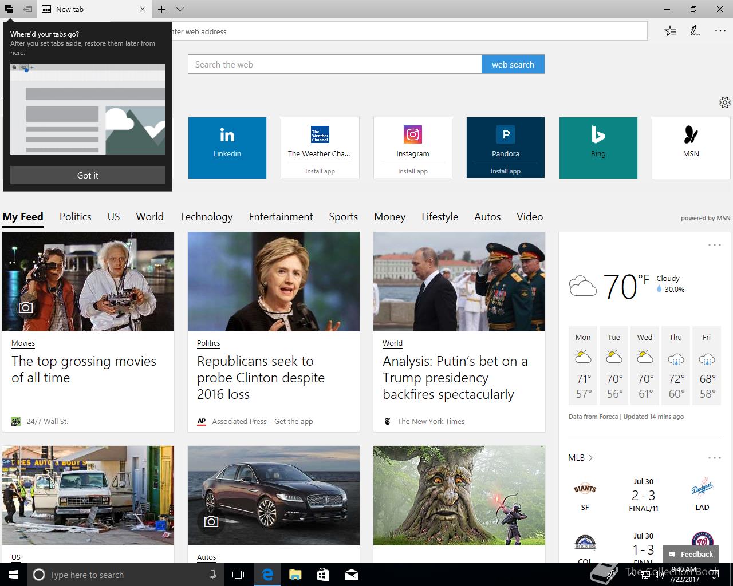Open Microsoft Edge taskbar icon
733x586 pixels.
point(267,575)
